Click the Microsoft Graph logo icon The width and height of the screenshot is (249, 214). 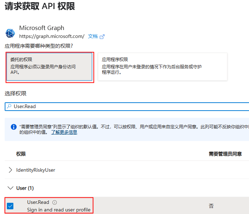(10, 33)
